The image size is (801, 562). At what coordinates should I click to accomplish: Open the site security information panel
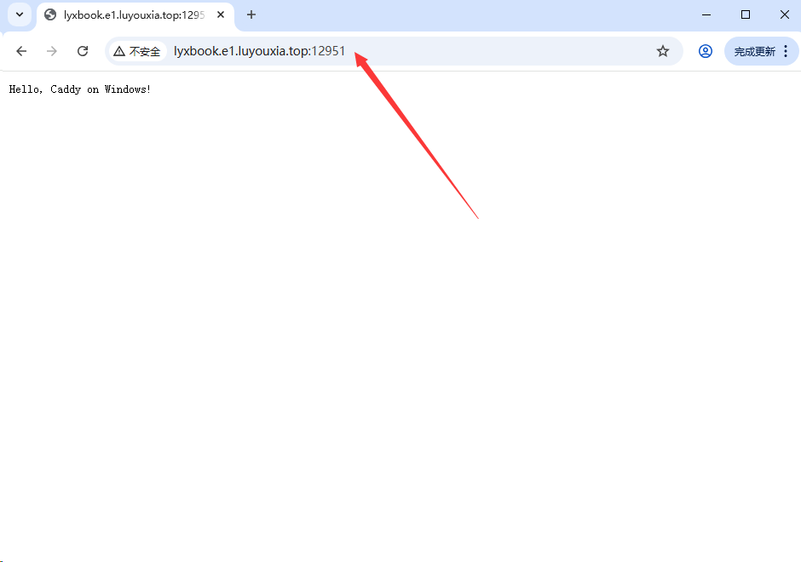136,51
